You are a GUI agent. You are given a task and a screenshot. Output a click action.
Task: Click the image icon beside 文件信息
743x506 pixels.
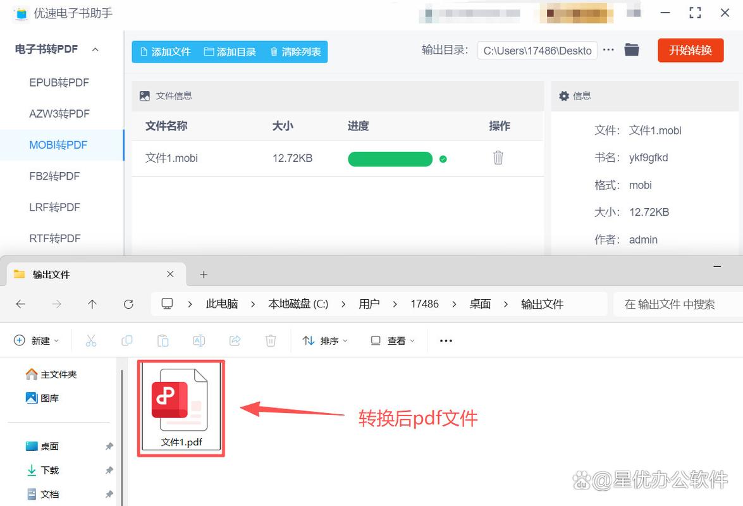click(x=145, y=96)
